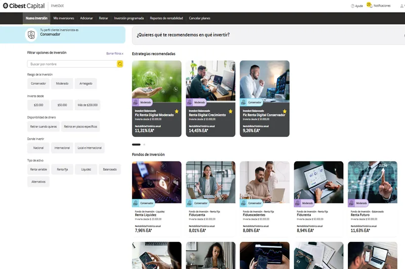Click star on Fic Renta Digital Conservador
This screenshot has height=269, width=405.
(285, 111)
